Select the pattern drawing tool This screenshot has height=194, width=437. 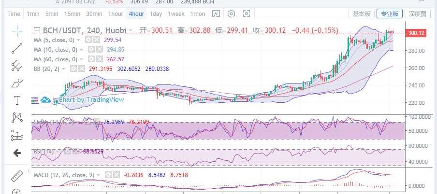coord(17,117)
